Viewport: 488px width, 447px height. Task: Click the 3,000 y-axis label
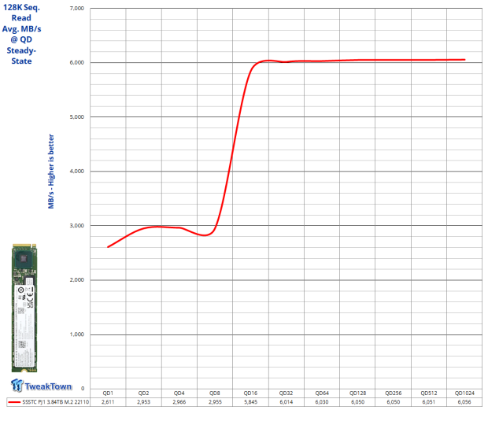tap(77, 226)
